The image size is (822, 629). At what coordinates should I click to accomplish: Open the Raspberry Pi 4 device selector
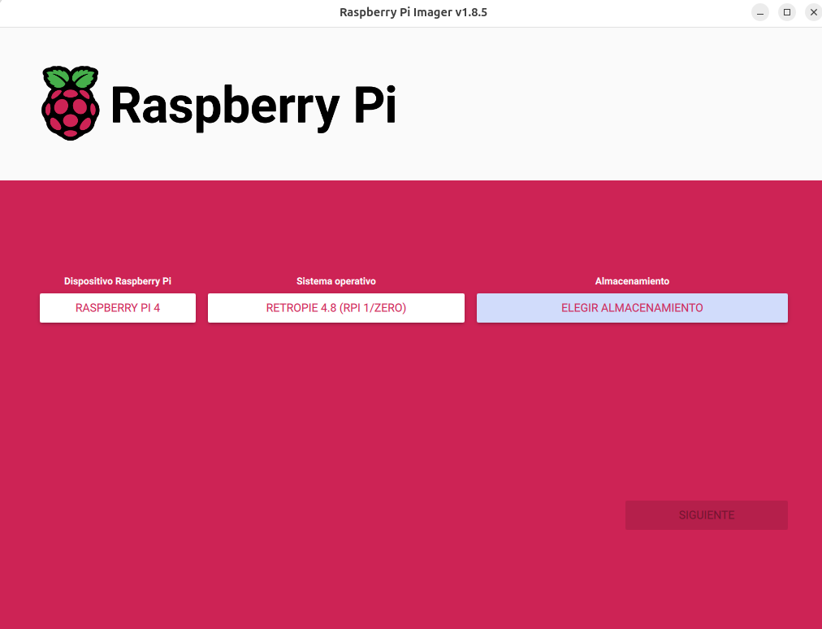click(118, 308)
